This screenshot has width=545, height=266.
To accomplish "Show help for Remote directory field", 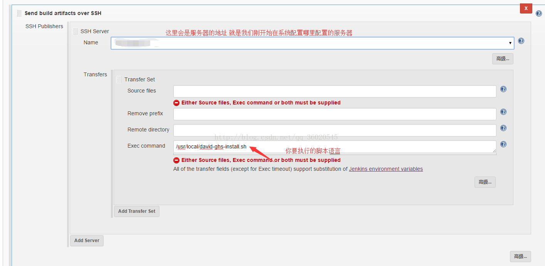I will (503, 128).
